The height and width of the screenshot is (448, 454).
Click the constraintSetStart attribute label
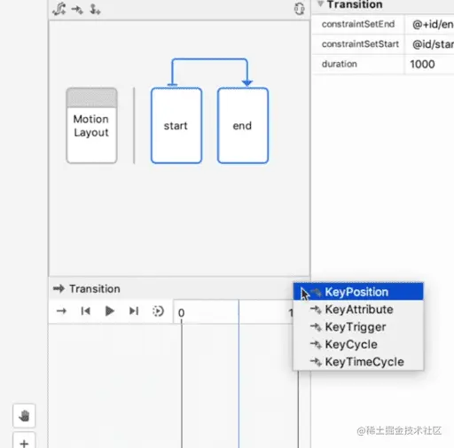click(360, 44)
